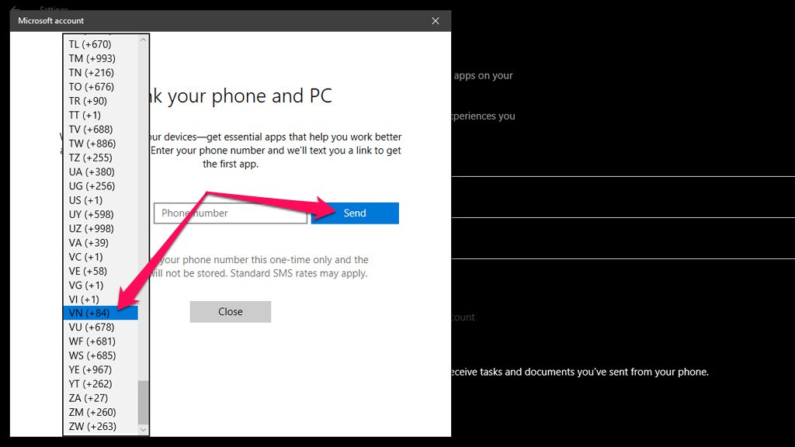The width and height of the screenshot is (795, 447).
Task: Focus the Phone number input field
Action: [x=231, y=213]
